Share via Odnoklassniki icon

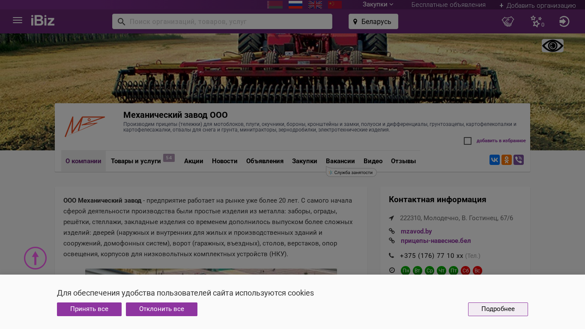click(507, 160)
